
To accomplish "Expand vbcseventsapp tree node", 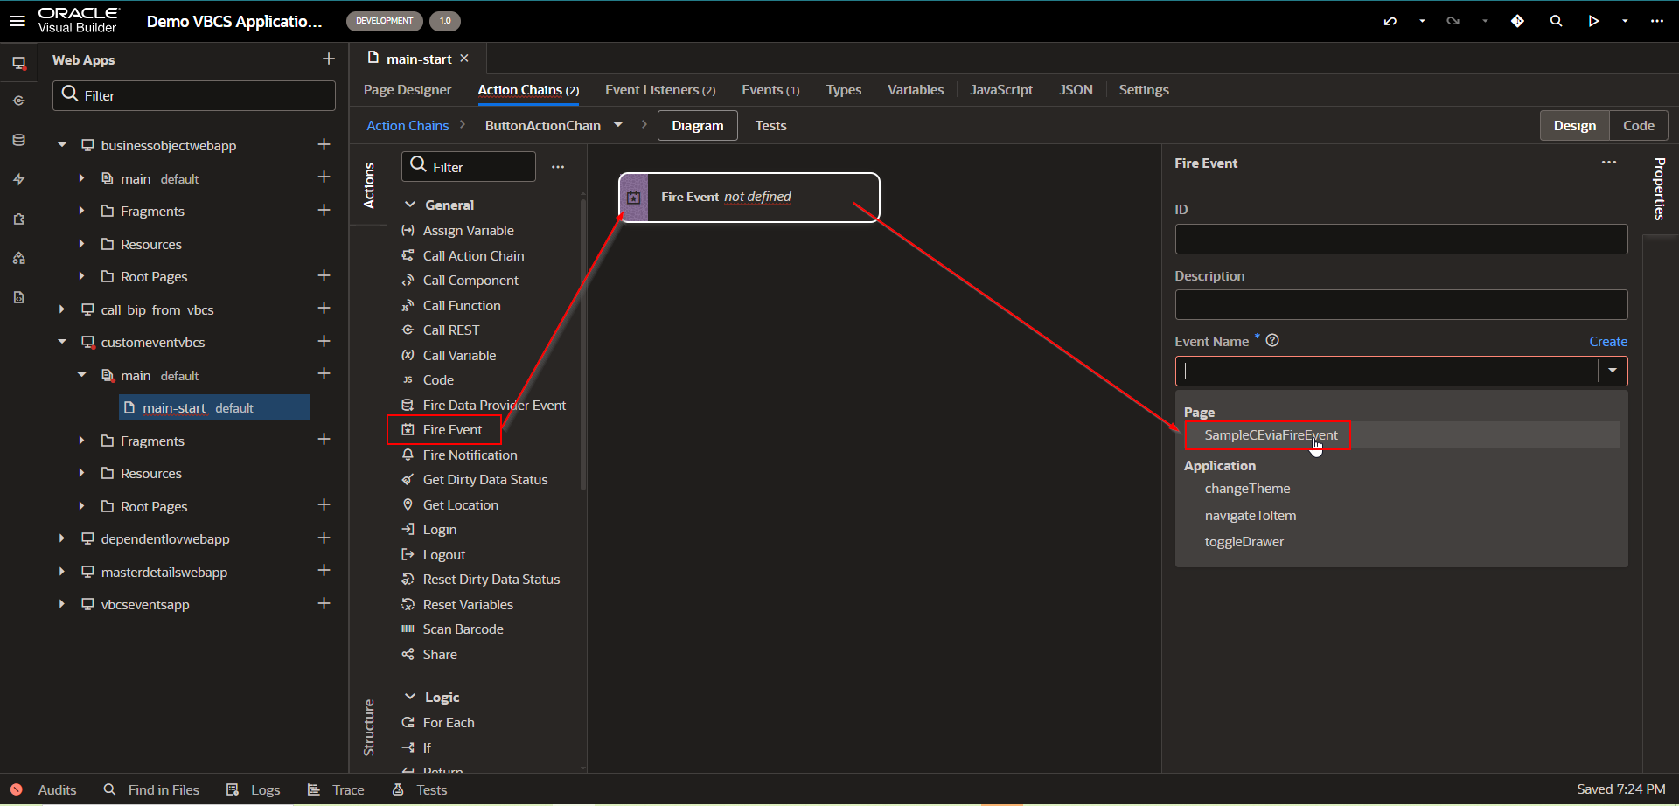I will pyautogui.click(x=61, y=604).
